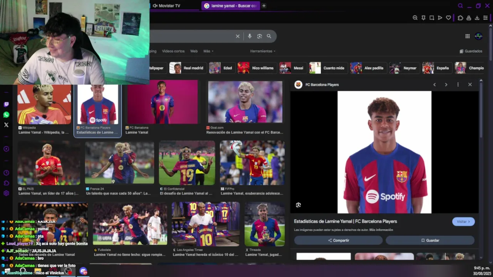The image size is (493, 277).
Task: Open the Web search filter
Action: tap(194, 51)
